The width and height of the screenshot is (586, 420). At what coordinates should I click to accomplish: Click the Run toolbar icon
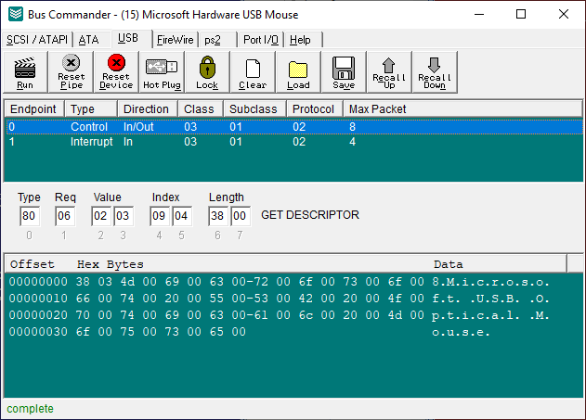26,72
